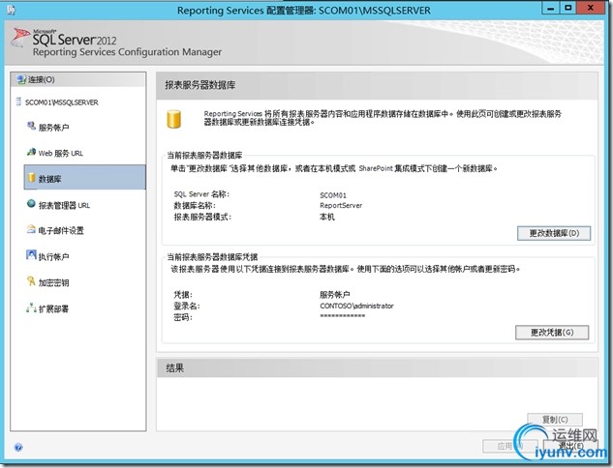Viewport: 613px width, 468px height.
Task: Open the 扩展部署 page
Action: coord(53,308)
